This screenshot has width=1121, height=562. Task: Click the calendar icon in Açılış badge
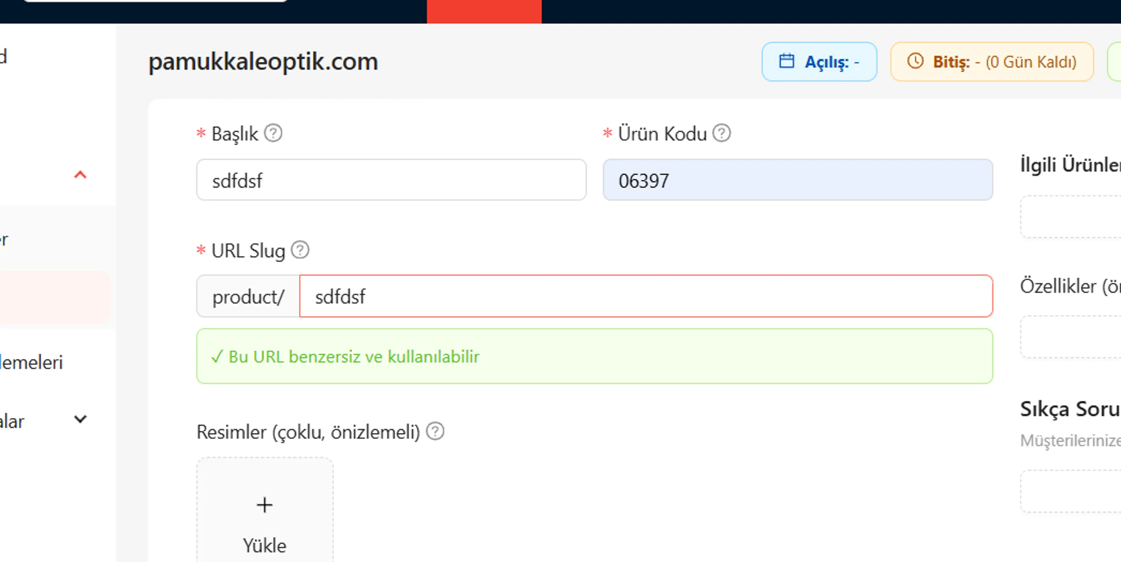tap(786, 61)
